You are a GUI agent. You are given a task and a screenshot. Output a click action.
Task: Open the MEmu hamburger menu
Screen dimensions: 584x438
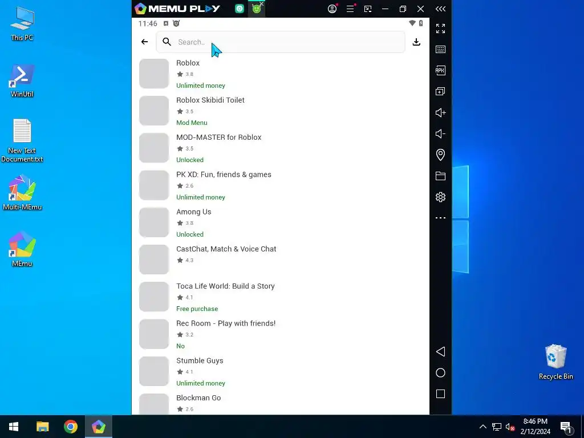(350, 9)
